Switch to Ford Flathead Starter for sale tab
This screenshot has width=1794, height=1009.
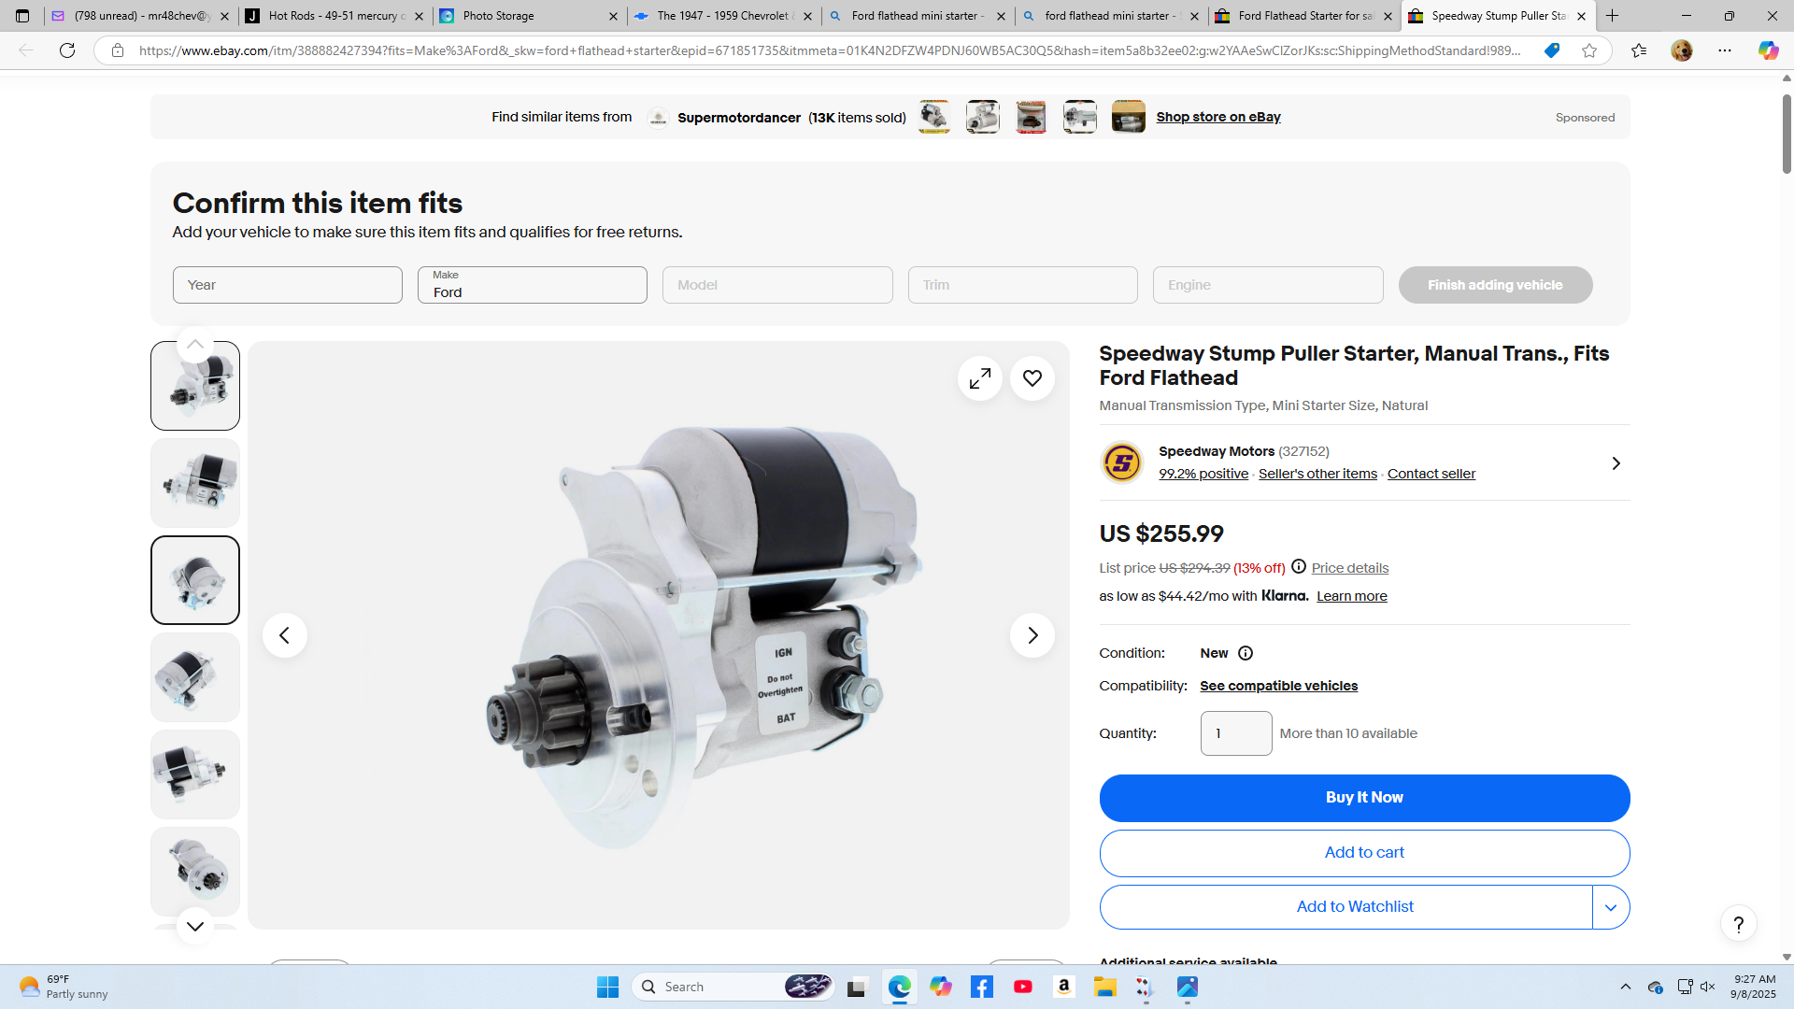tap(1303, 16)
